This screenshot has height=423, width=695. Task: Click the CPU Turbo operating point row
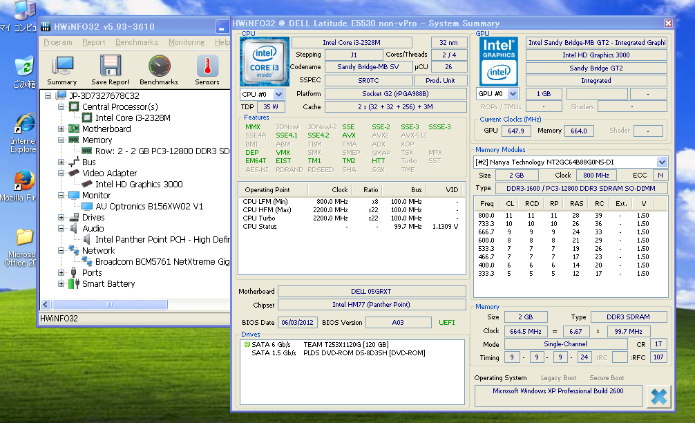click(350, 218)
